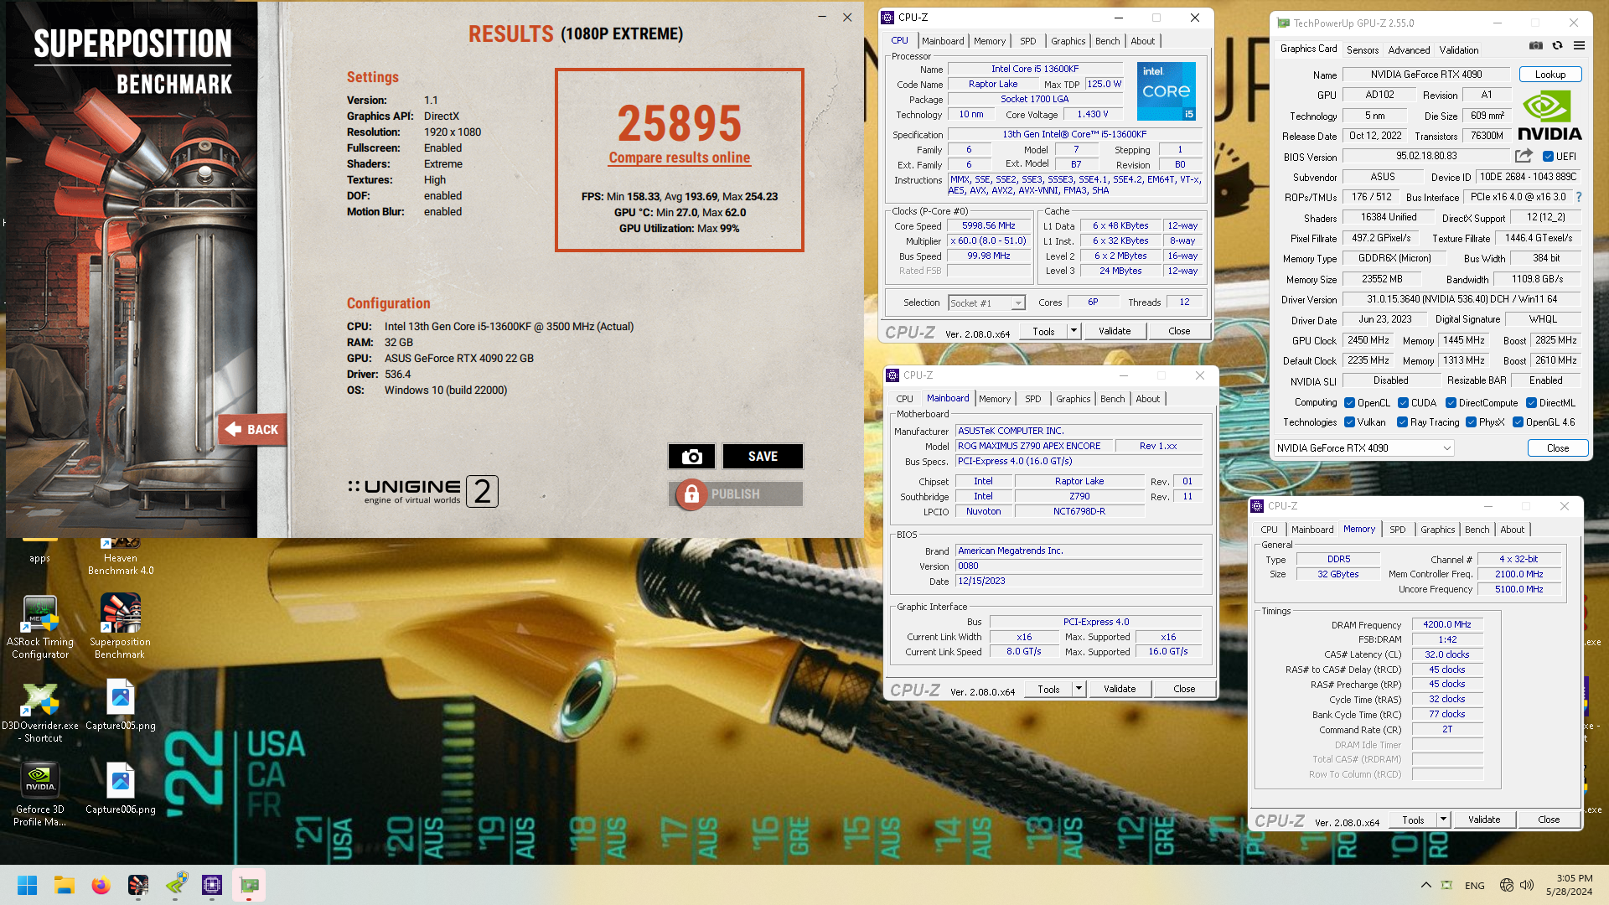Viewport: 1609px width, 905px height.
Task: Switch to the Bench tab in top CPU-Z window
Action: tap(1107, 41)
